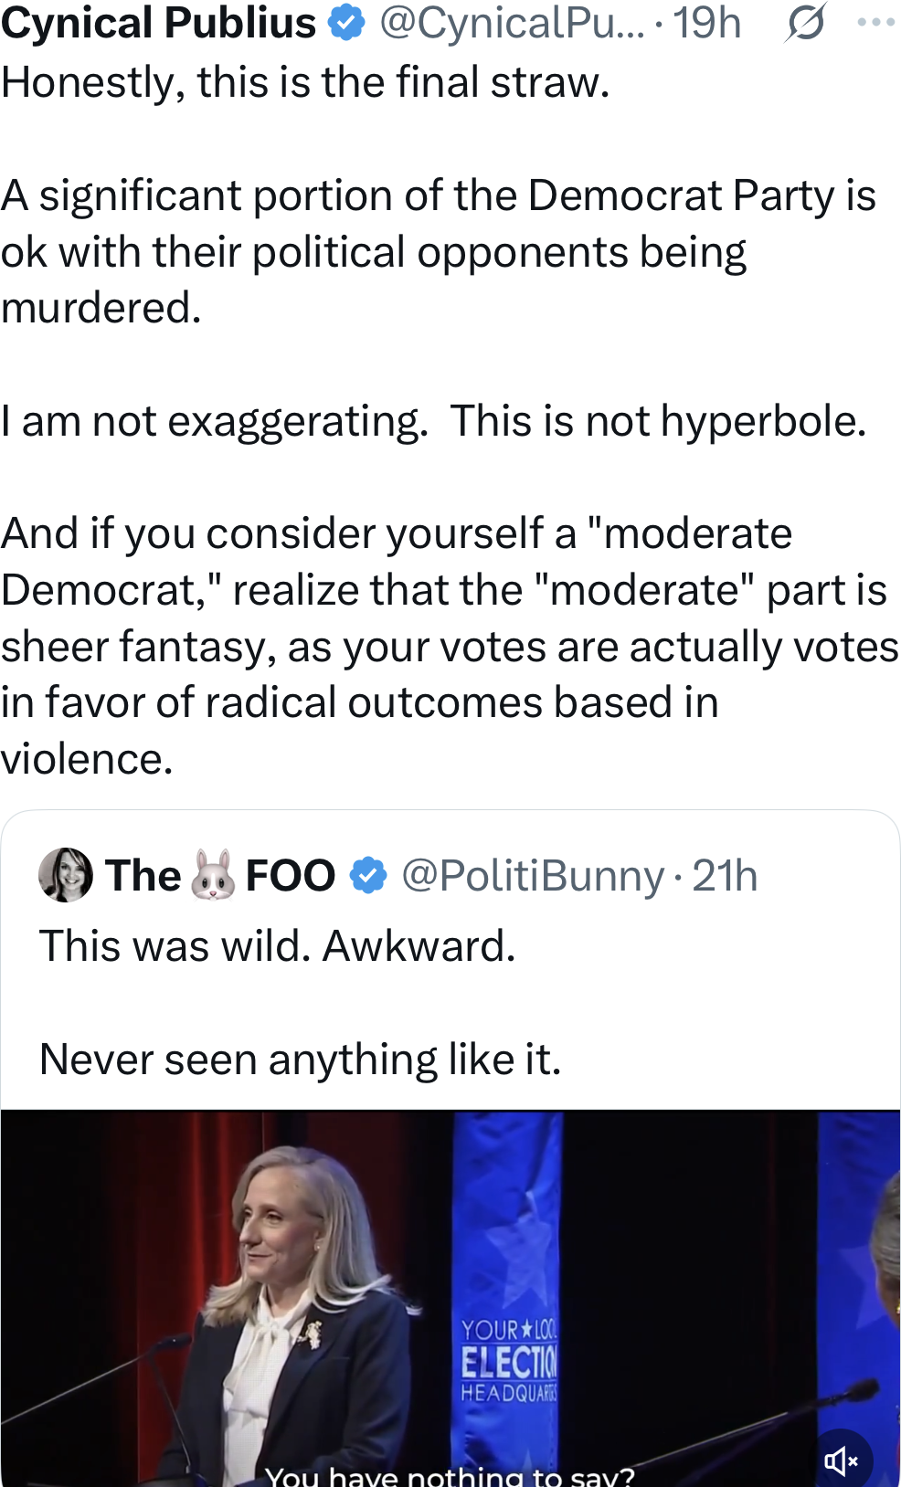Open The FOO profile avatar

coord(66,875)
